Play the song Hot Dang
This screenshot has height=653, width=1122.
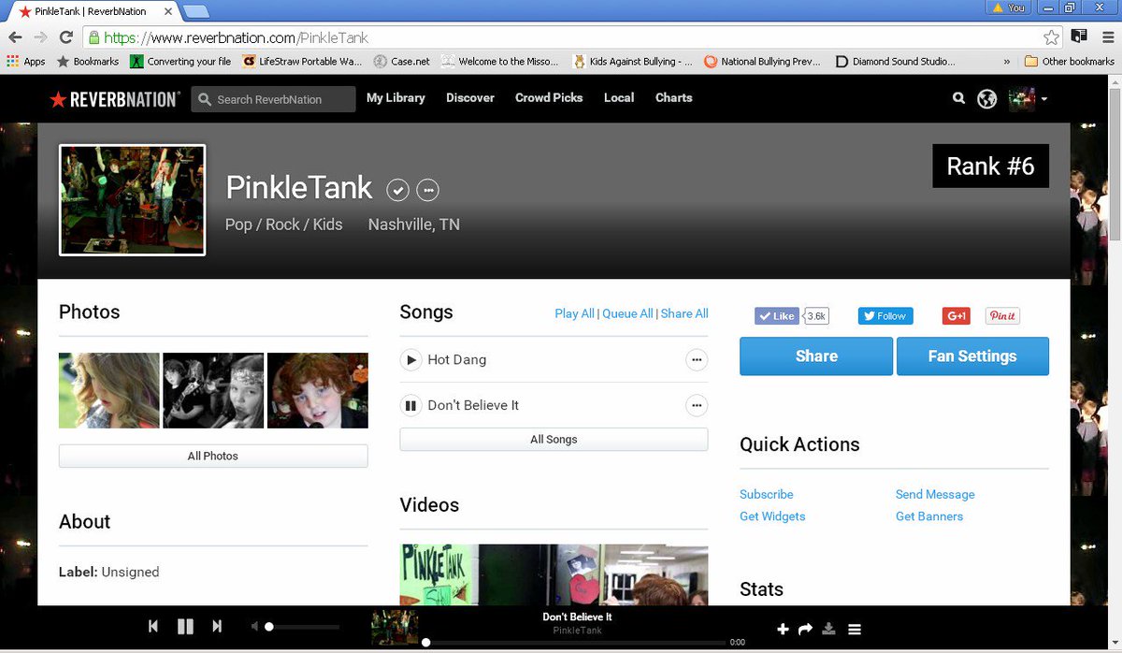(410, 359)
